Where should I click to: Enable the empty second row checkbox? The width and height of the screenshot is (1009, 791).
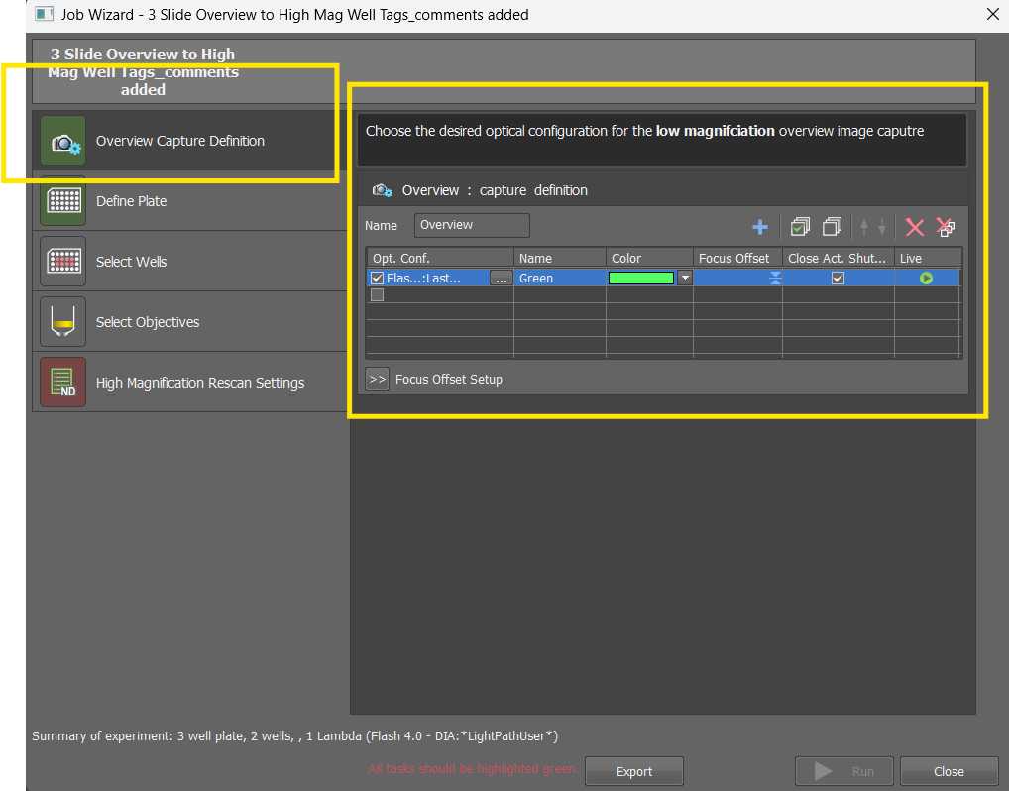click(x=377, y=295)
